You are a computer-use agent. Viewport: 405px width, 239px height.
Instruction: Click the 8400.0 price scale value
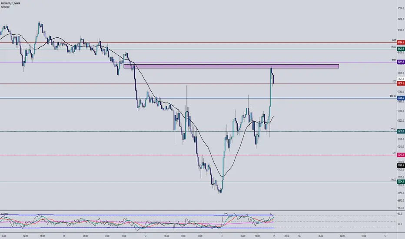(401, 19)
